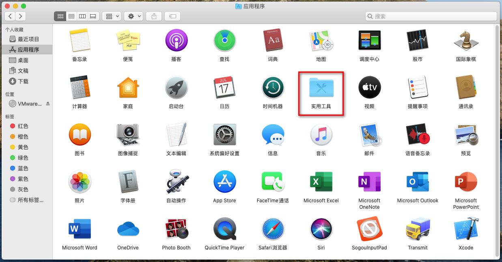Launch Microsoft Excel
This screenshot has width=502, height=262.
click(321, 182)
